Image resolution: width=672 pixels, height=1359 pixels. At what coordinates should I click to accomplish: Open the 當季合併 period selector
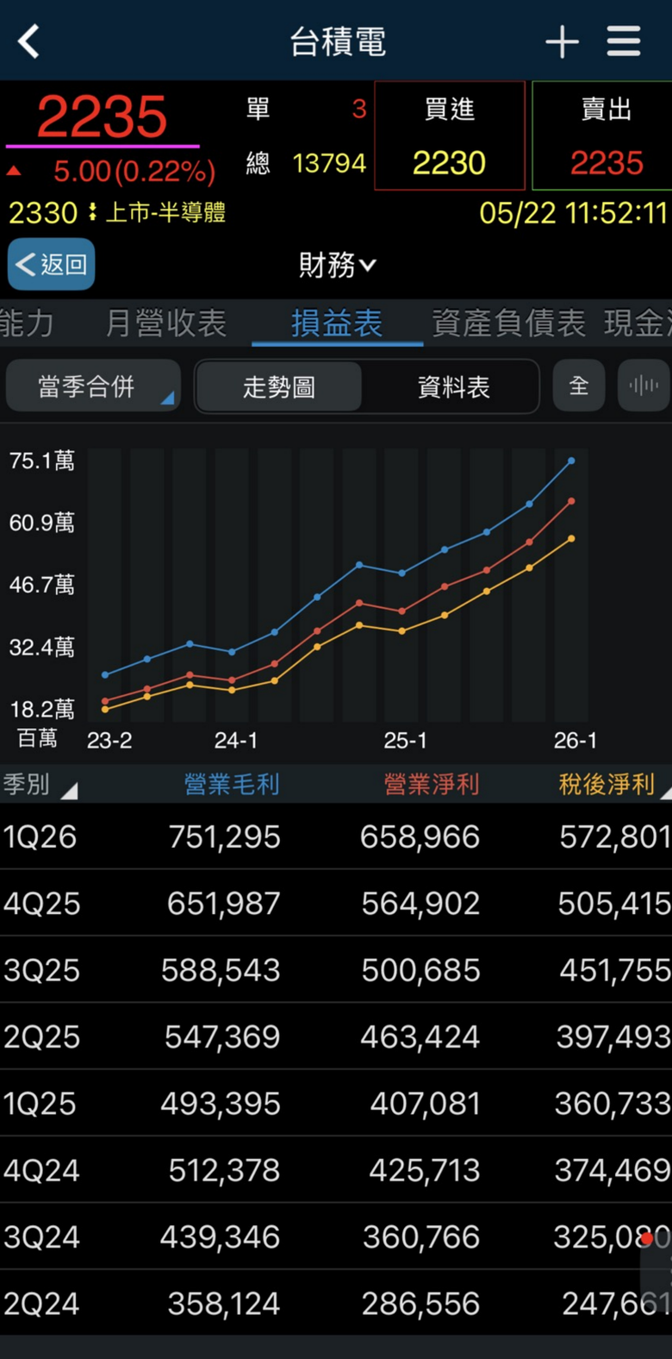click(x=93, y=385)
